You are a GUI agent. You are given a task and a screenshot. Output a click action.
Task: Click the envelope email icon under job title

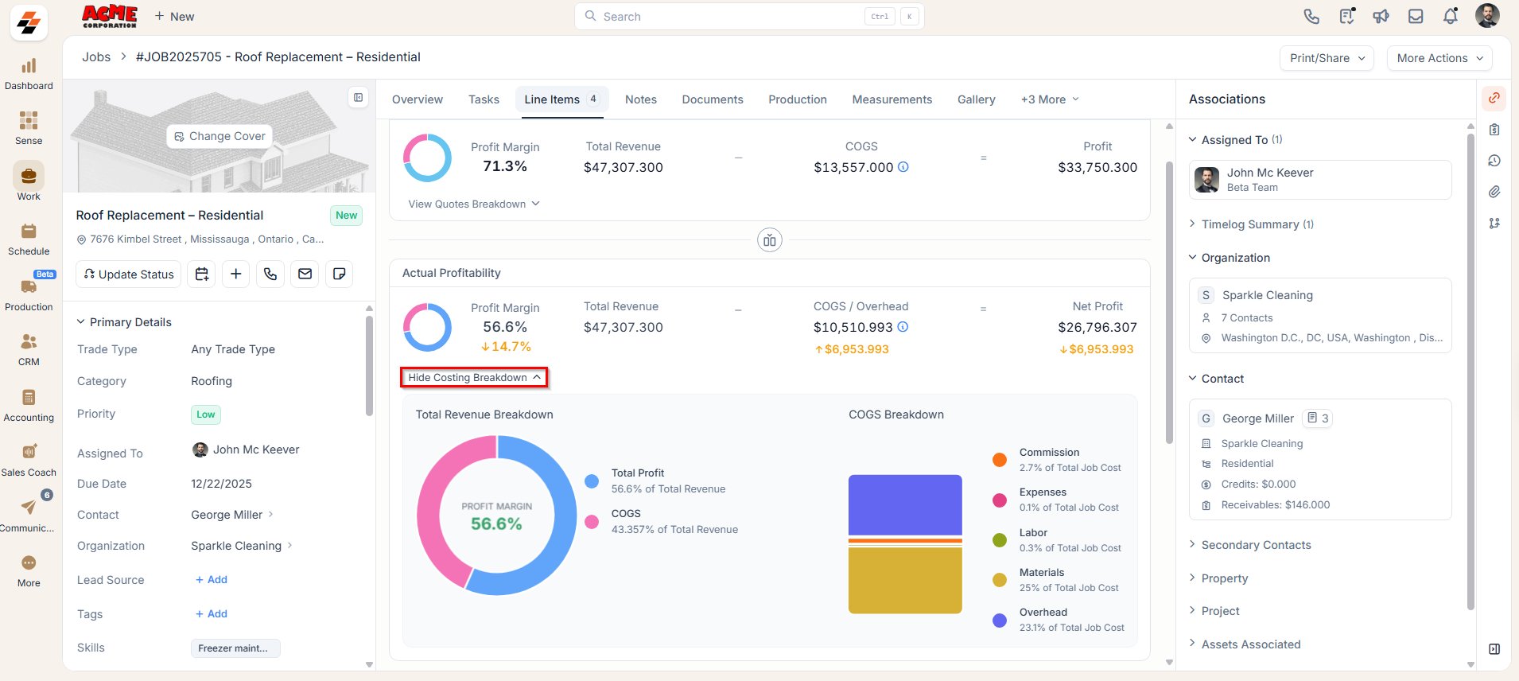click(305, 274)
